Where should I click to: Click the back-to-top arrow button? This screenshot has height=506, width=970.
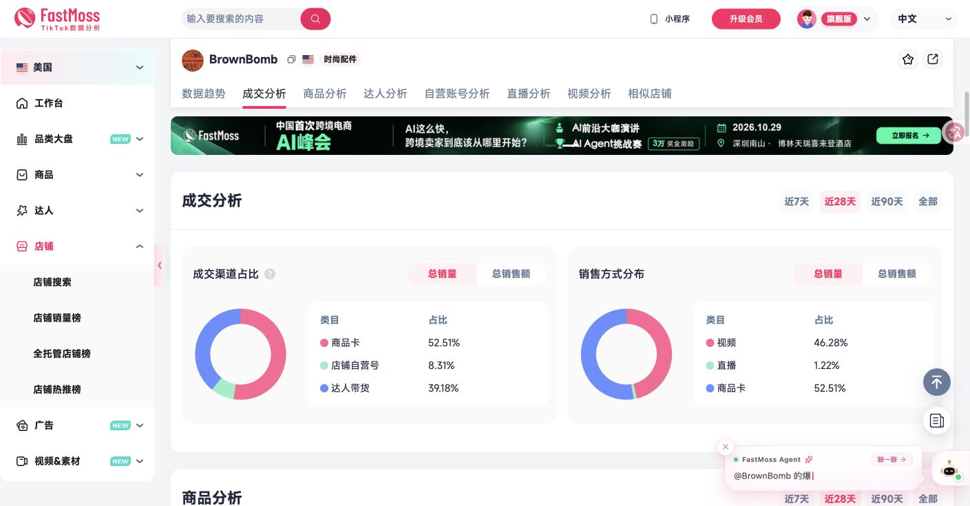pos(937,381)
